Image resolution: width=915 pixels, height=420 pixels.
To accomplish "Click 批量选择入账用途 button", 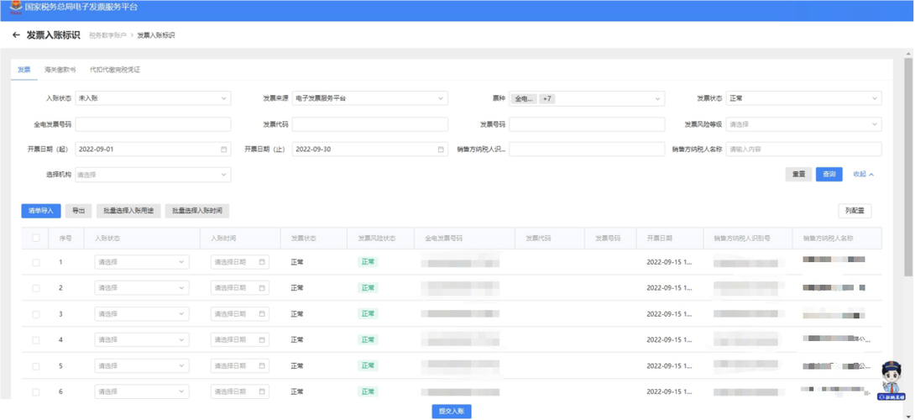I will 128,211.
